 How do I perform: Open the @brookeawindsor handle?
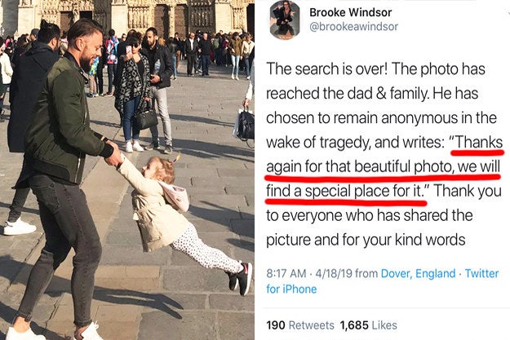pos(353,27)
